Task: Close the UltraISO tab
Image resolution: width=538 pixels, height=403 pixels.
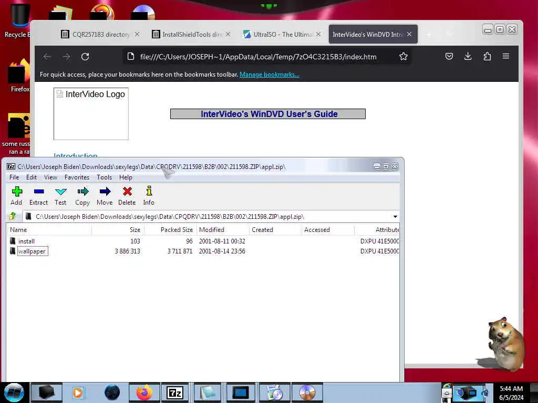Action: [318, 34]
